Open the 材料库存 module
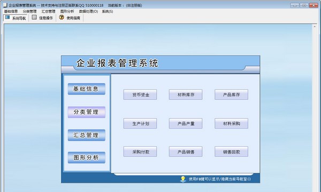This screenshot has width=321, height=192. 186,94
